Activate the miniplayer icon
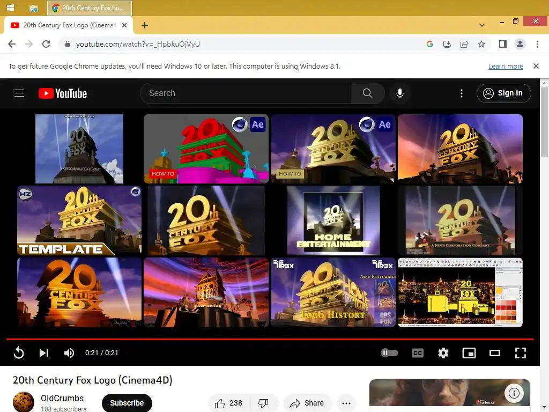Image resolution: width=549 pixels, height=412 pixels. (x=469, y=353)
